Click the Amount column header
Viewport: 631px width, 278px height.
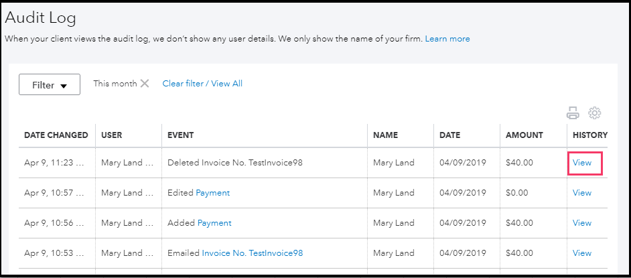(524, 135)
